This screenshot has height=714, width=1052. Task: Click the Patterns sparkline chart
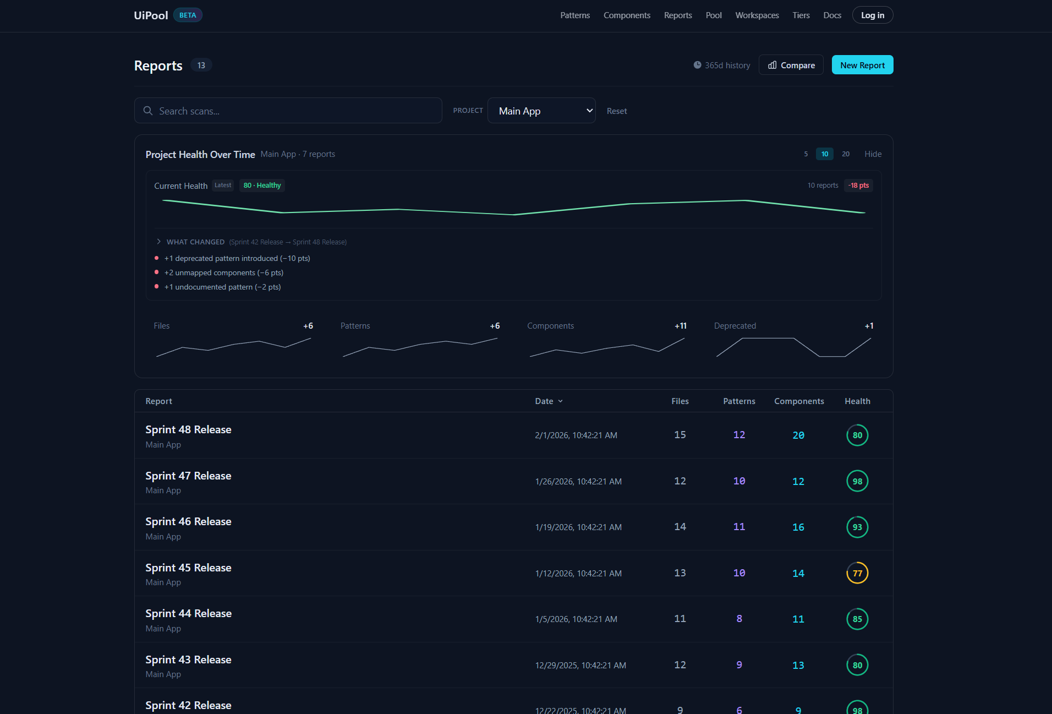[420, 347]
